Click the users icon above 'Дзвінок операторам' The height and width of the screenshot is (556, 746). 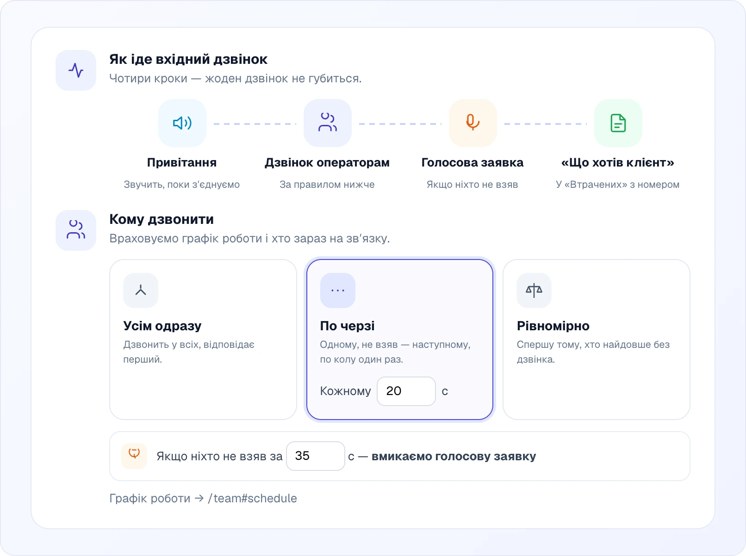(x=328, y=123)
